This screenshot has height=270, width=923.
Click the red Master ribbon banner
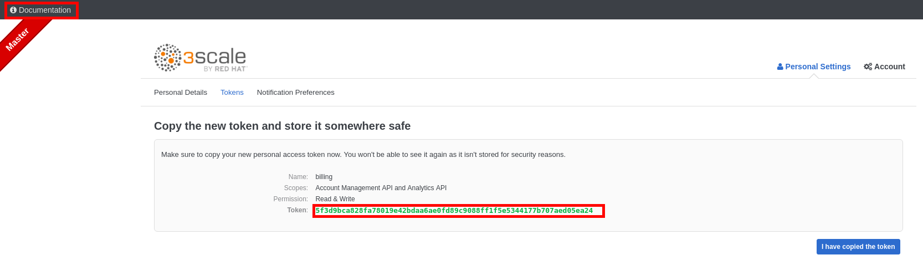point(19,39)
